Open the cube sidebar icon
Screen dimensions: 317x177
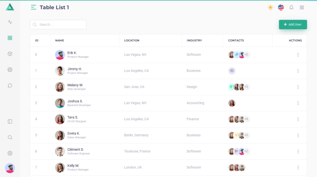pyautogui.click(x=10, y=54)
